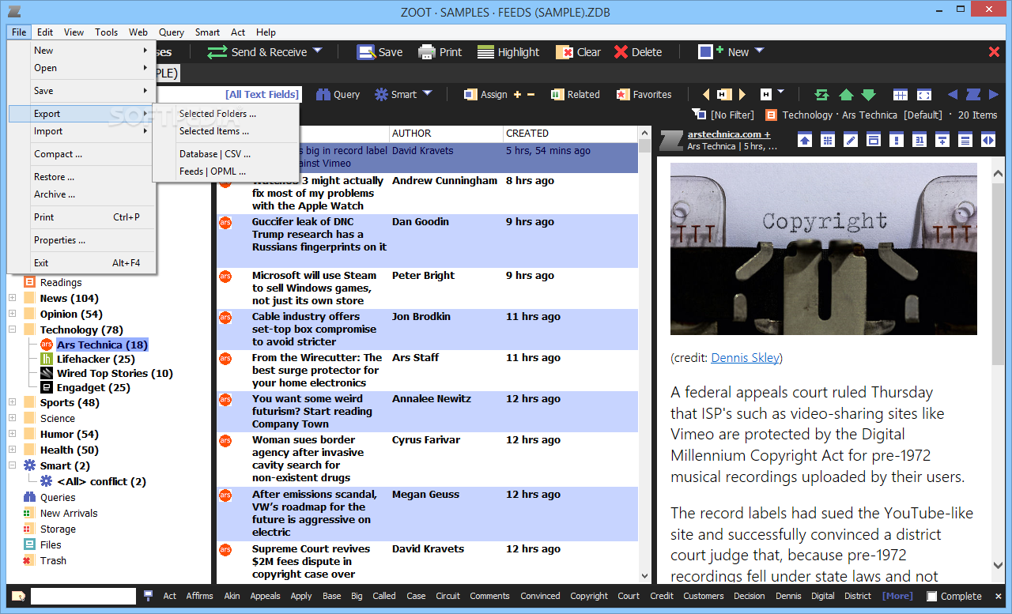
Task: Open the arstechnica.com + link
Action: (x=729, y=134)
